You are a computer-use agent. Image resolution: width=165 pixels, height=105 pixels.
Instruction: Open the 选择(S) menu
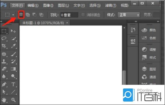95,5
